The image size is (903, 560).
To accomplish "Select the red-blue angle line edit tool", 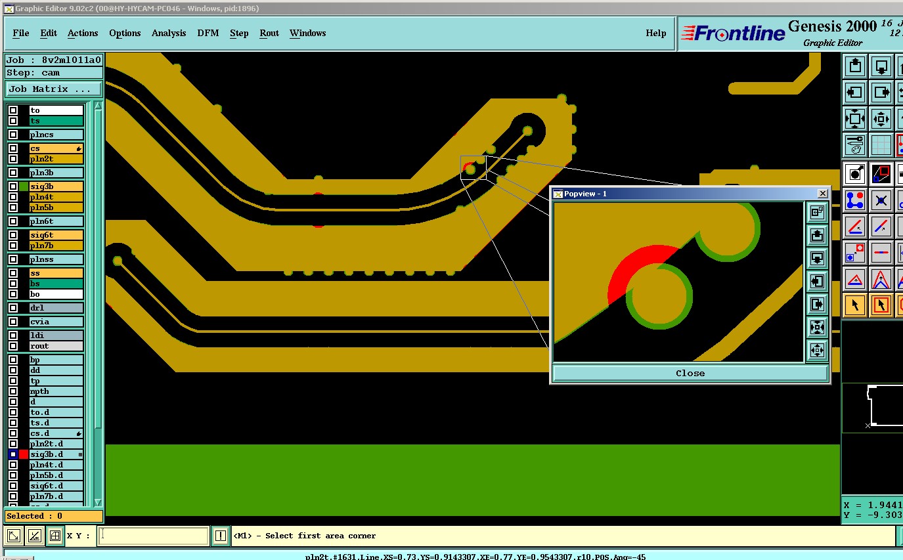I will 854,226.
